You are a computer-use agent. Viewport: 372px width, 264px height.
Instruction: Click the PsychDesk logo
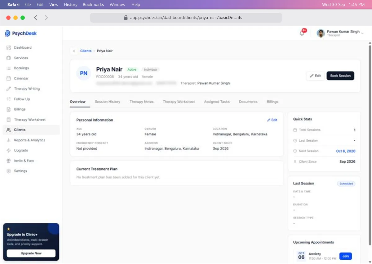pyautogui.click(x=21, y=33)
